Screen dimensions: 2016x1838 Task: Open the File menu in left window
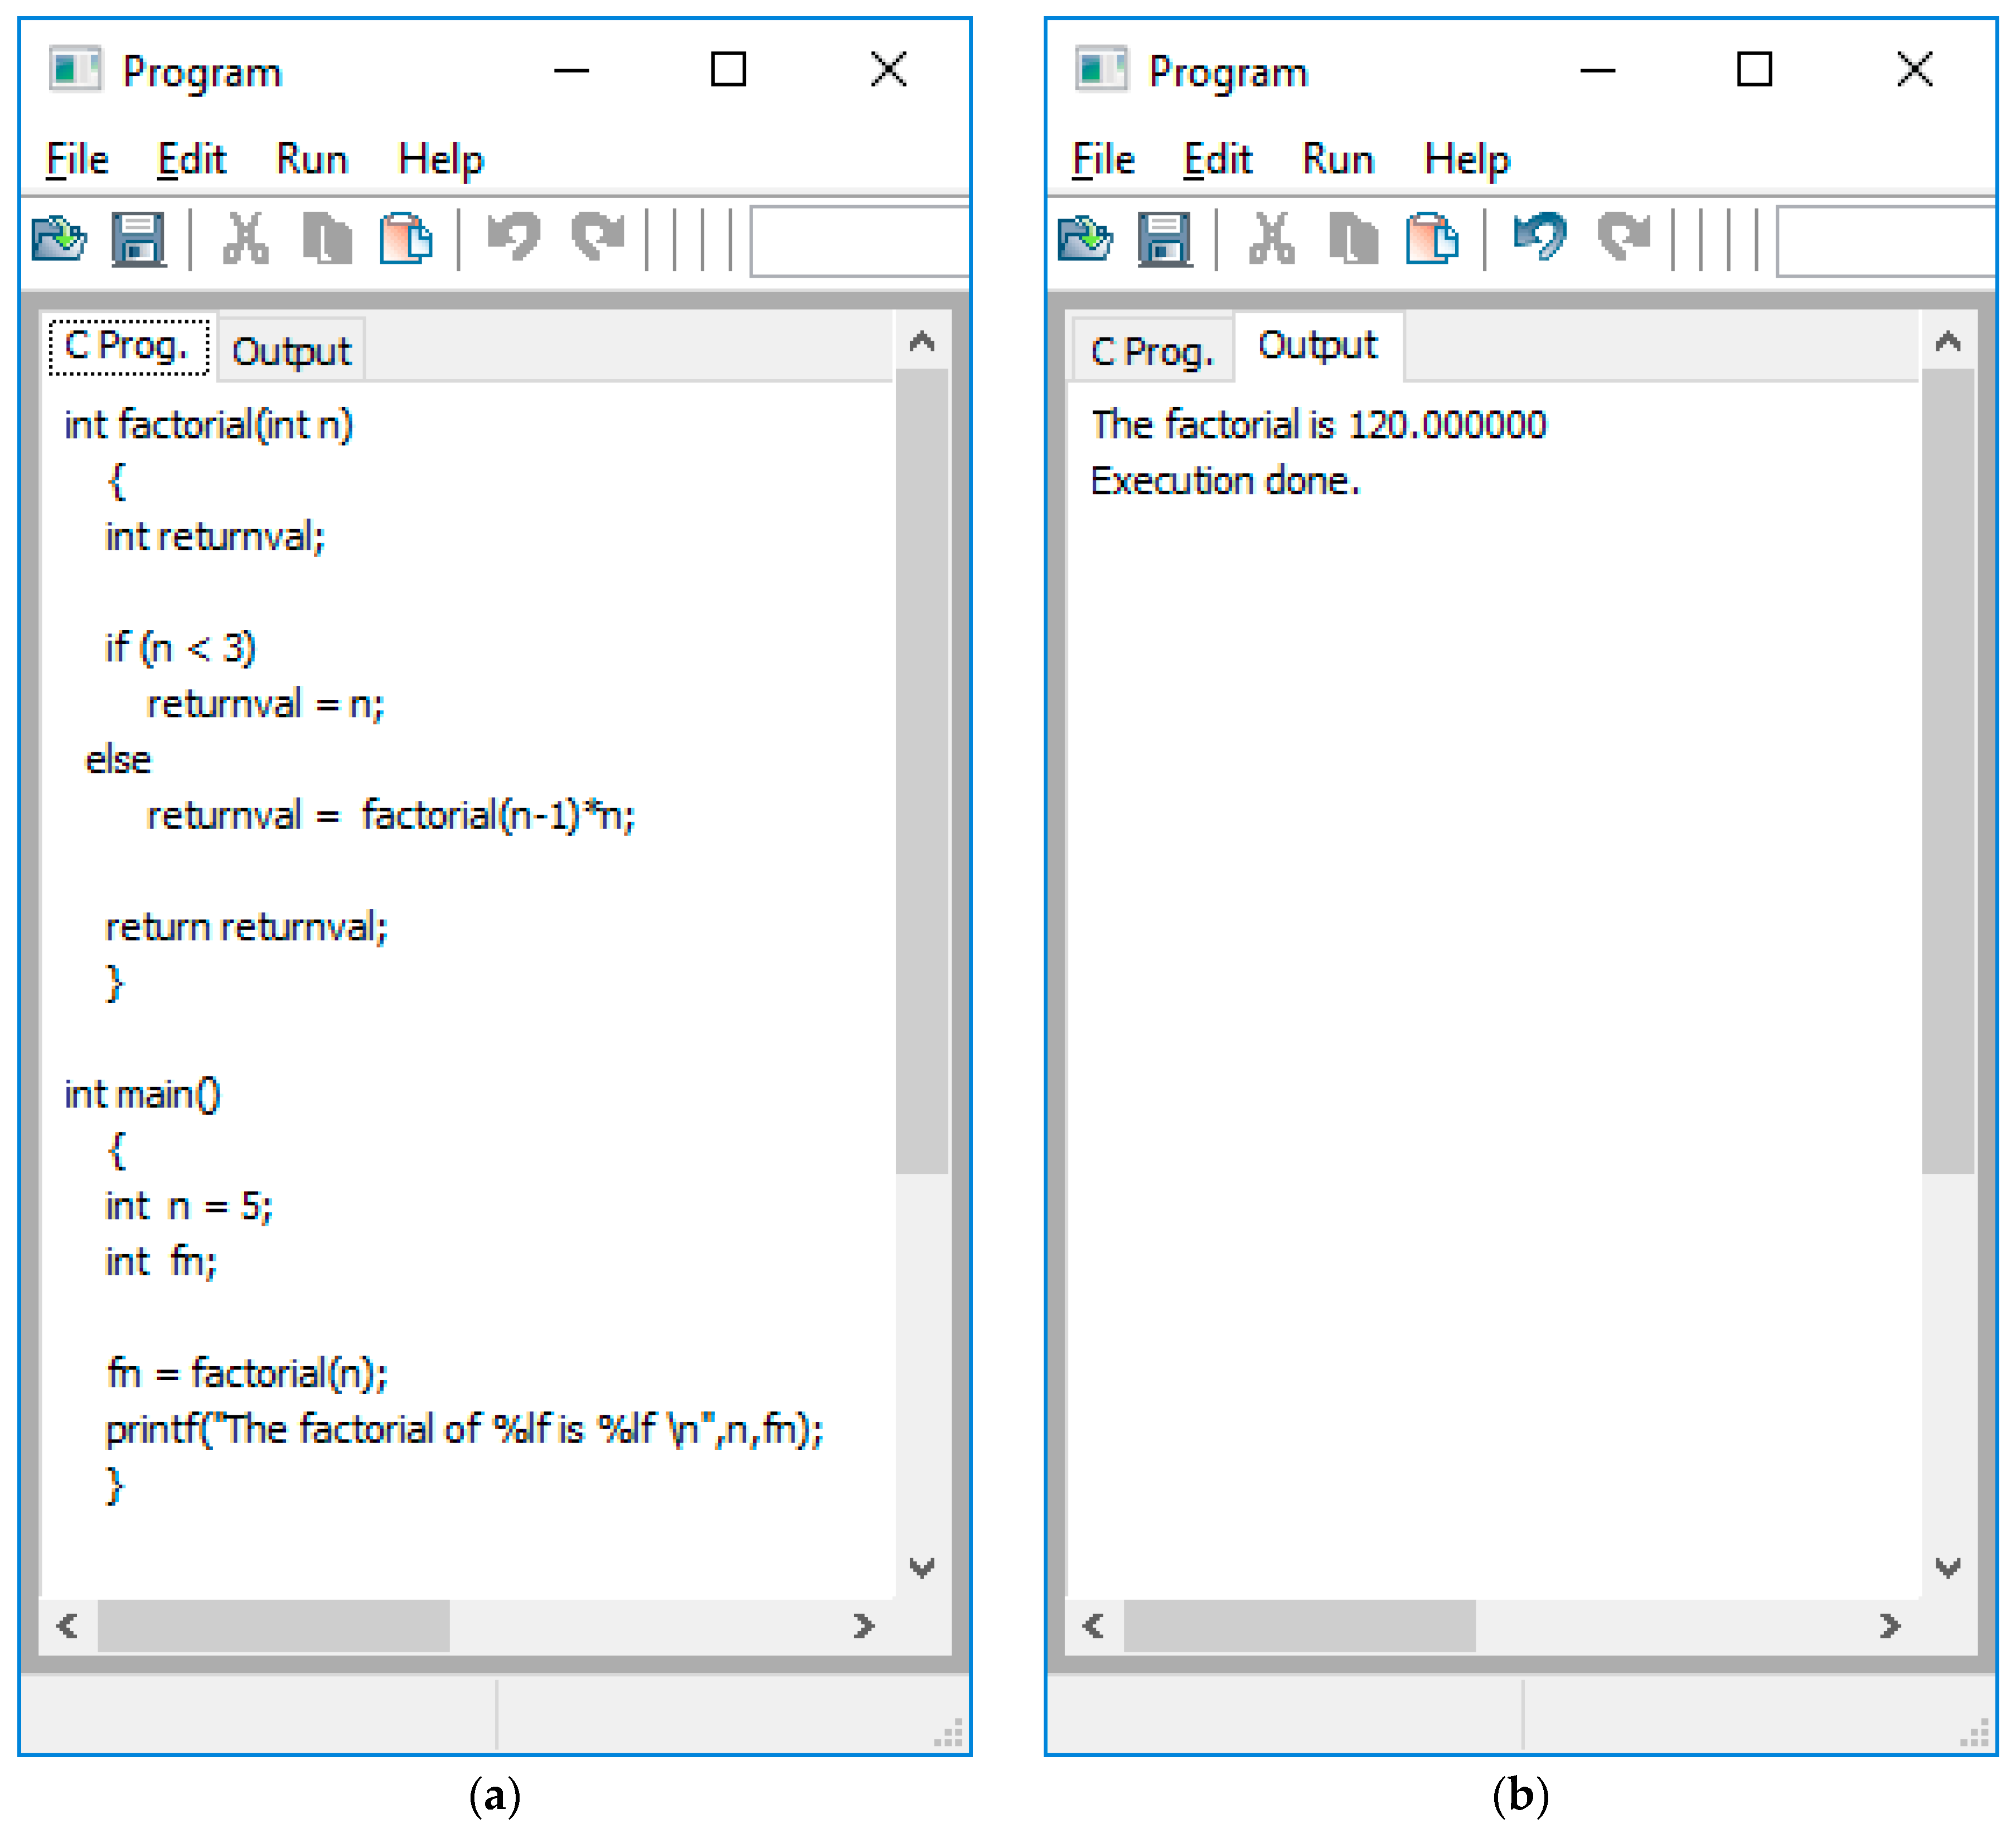(x=77, y=159)
